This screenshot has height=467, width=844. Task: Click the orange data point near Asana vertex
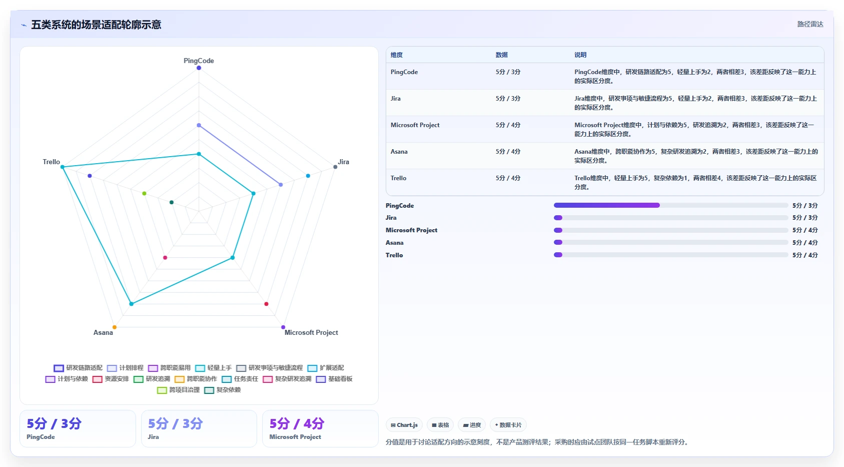[115, 327]
